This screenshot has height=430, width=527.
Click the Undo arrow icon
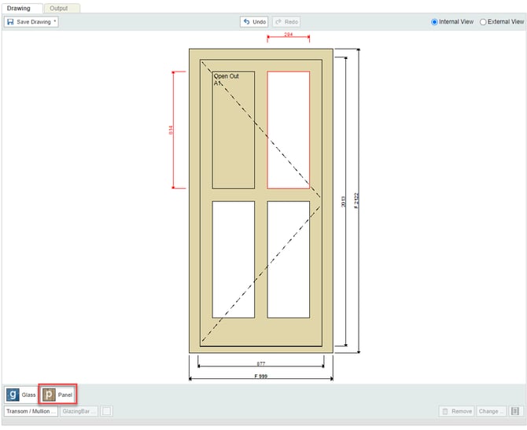tap(247, 22)
